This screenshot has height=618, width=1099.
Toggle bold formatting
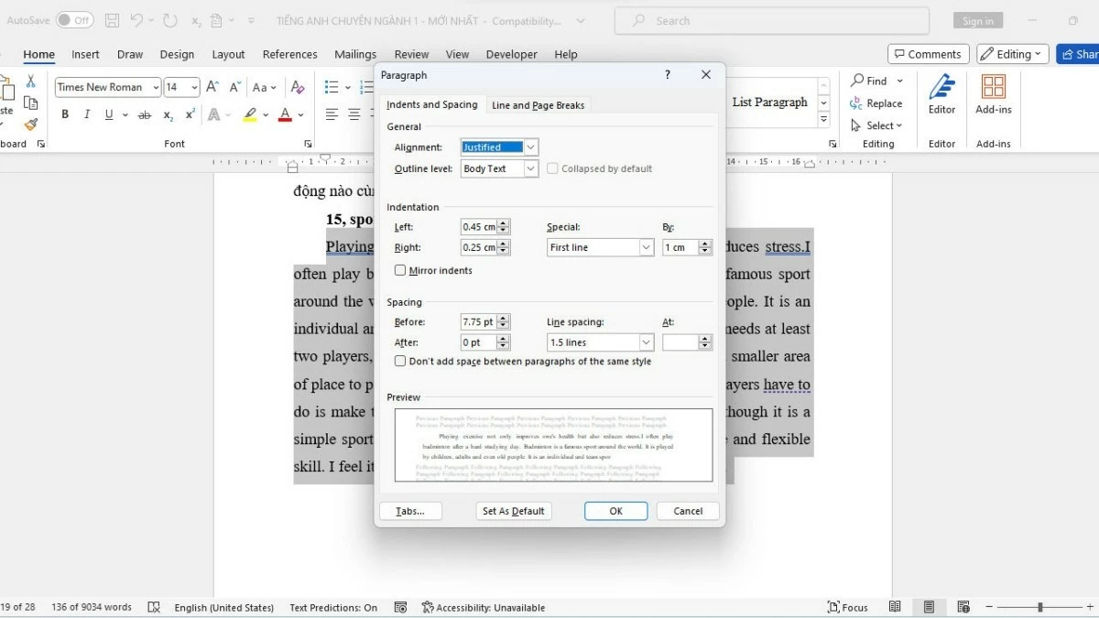(64, 114)
